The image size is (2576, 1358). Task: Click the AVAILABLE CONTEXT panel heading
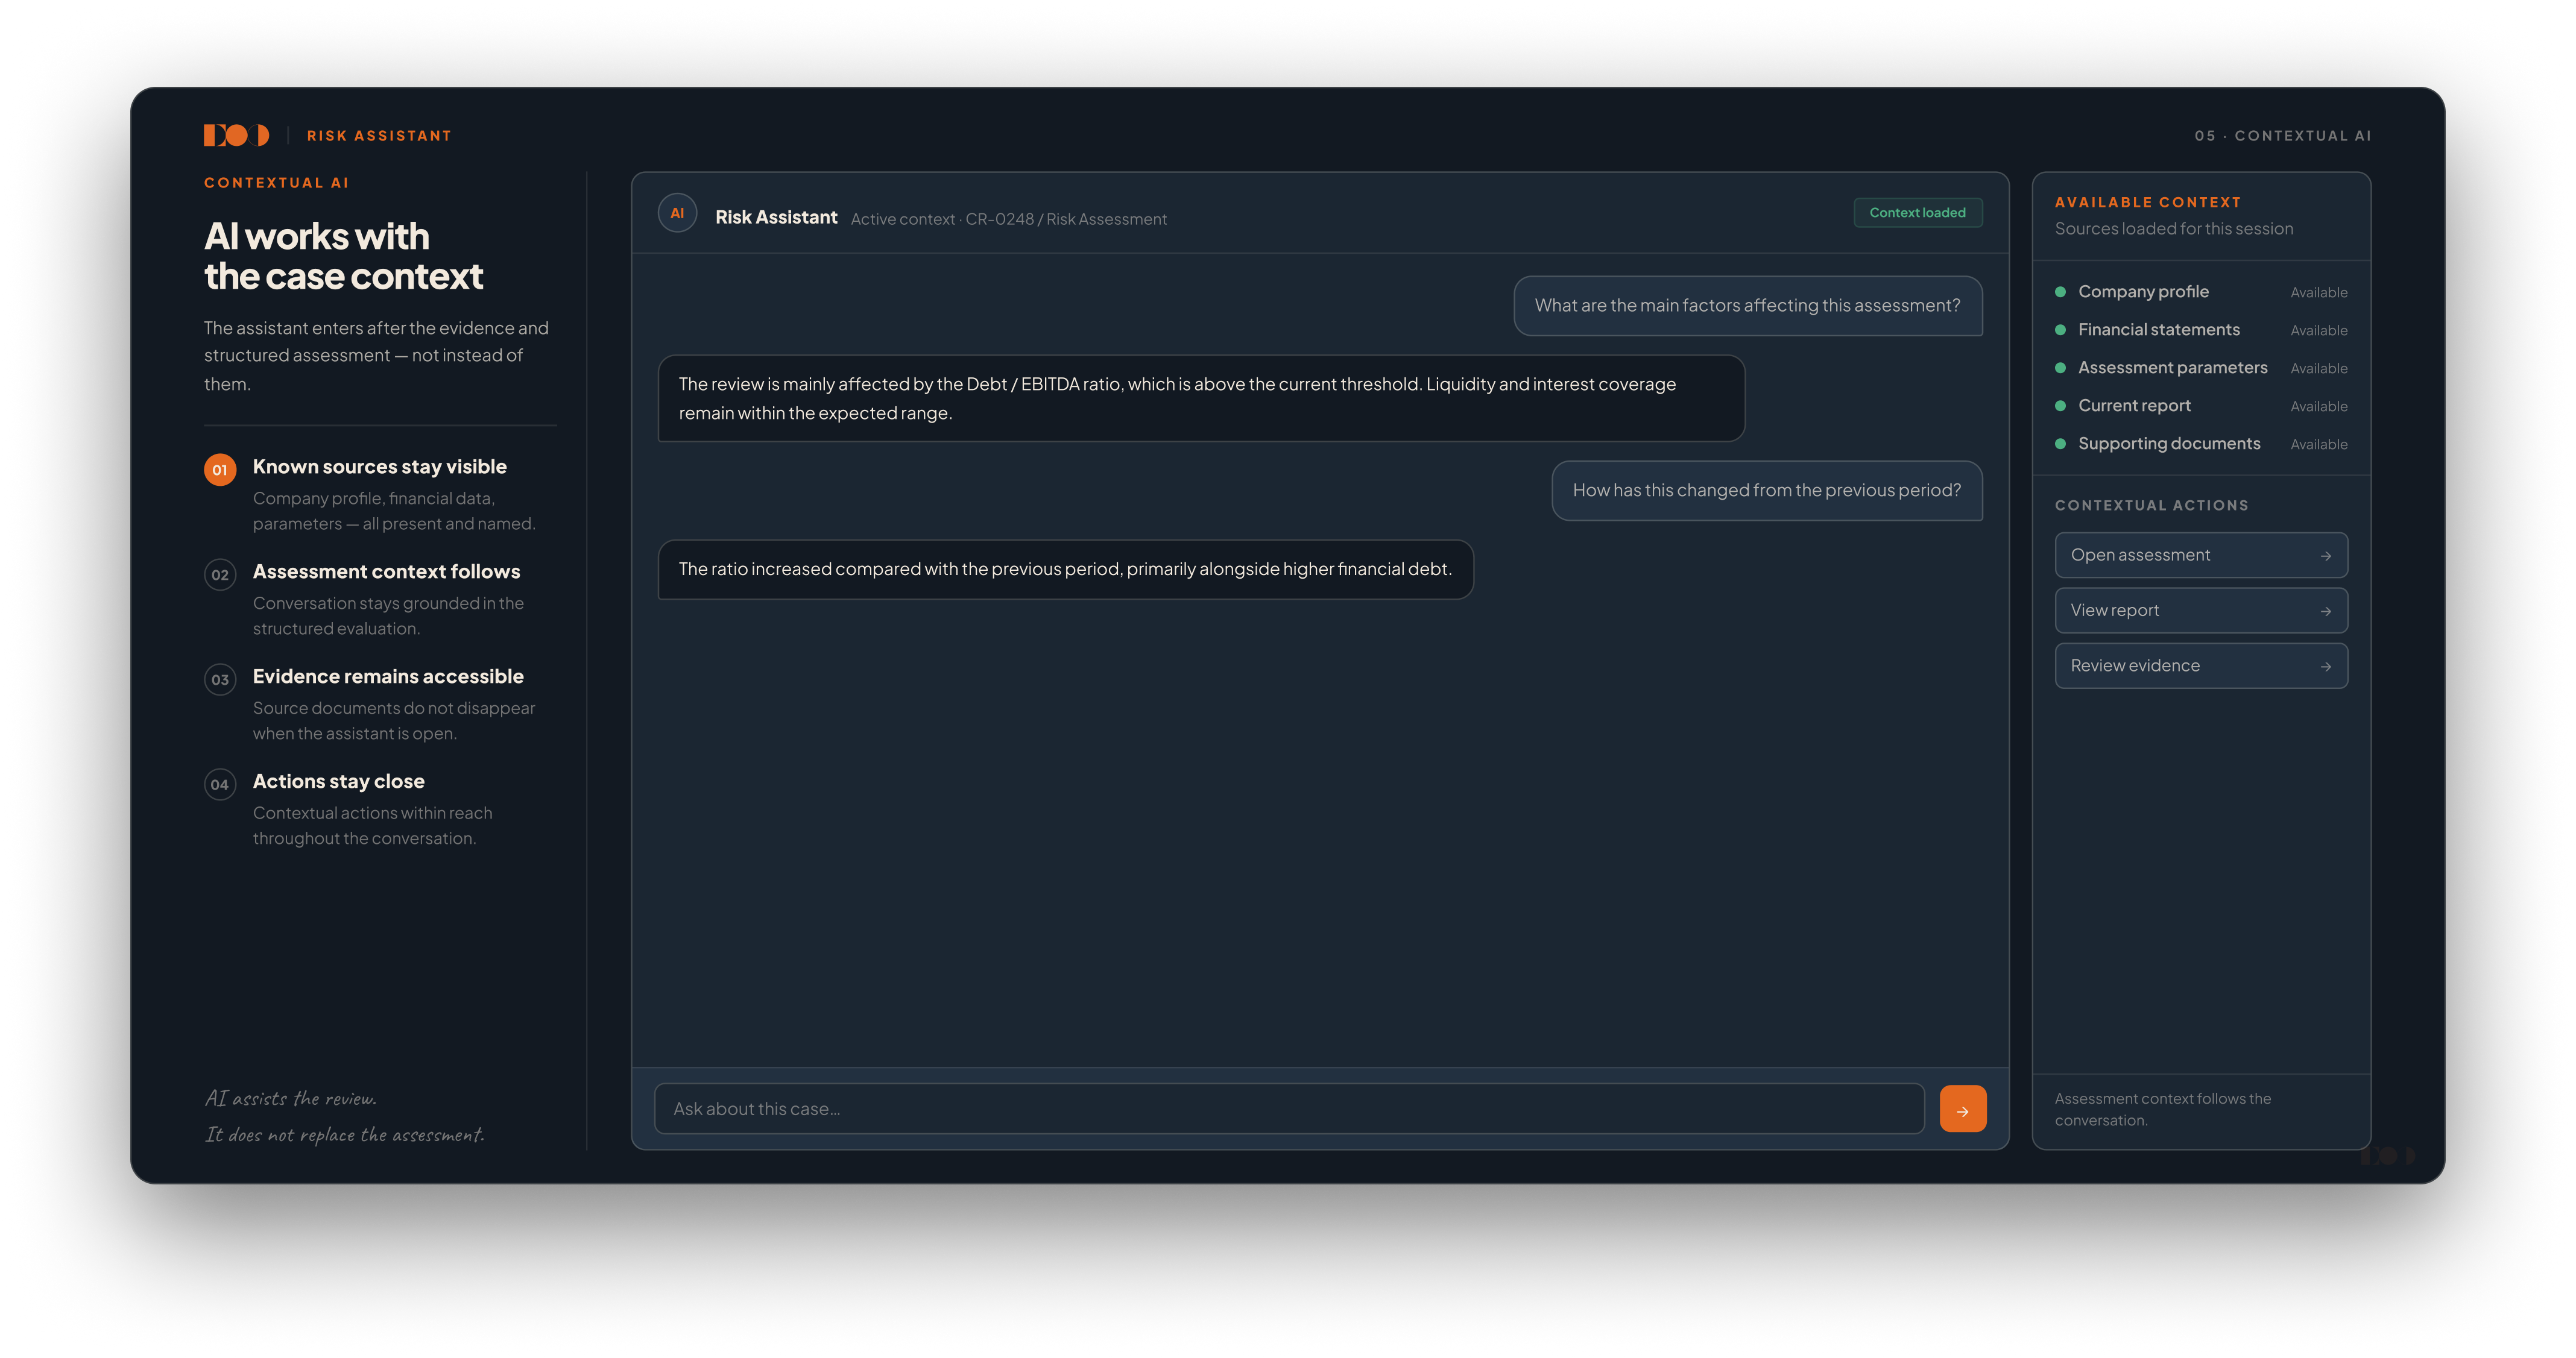coord(2147,202)
